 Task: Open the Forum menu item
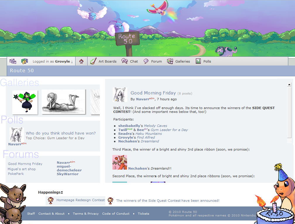point(157,61)
